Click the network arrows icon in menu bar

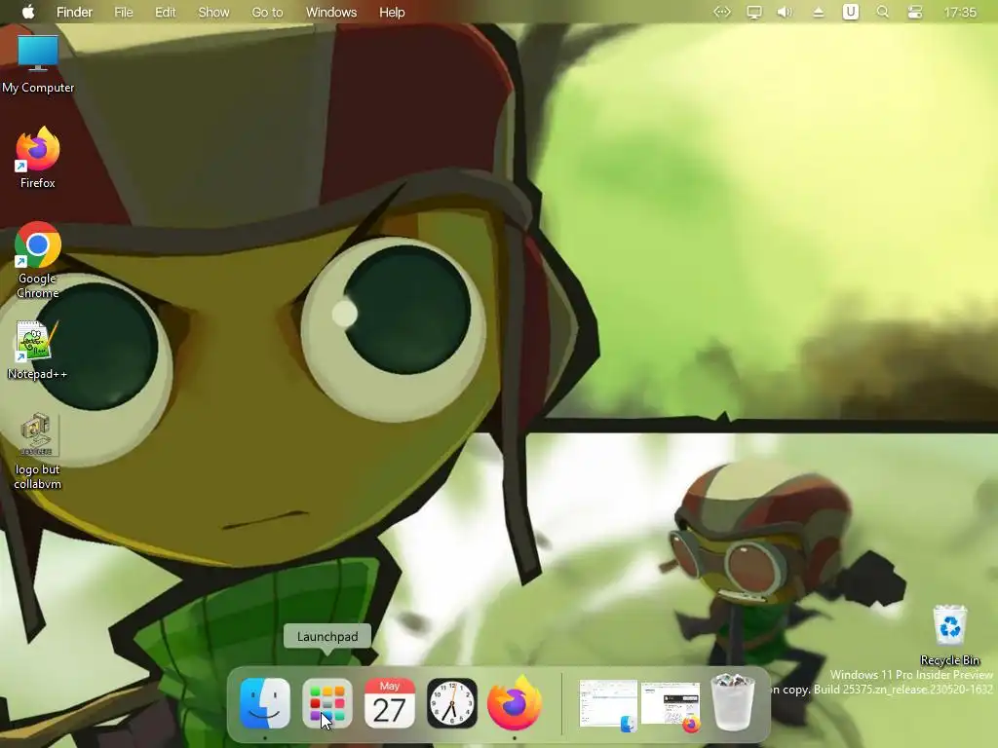tap(722, 12)
